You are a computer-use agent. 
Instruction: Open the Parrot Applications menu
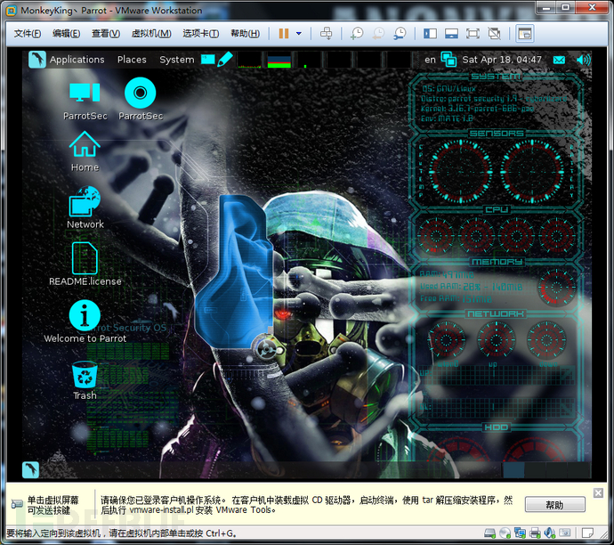pos(67,60)
